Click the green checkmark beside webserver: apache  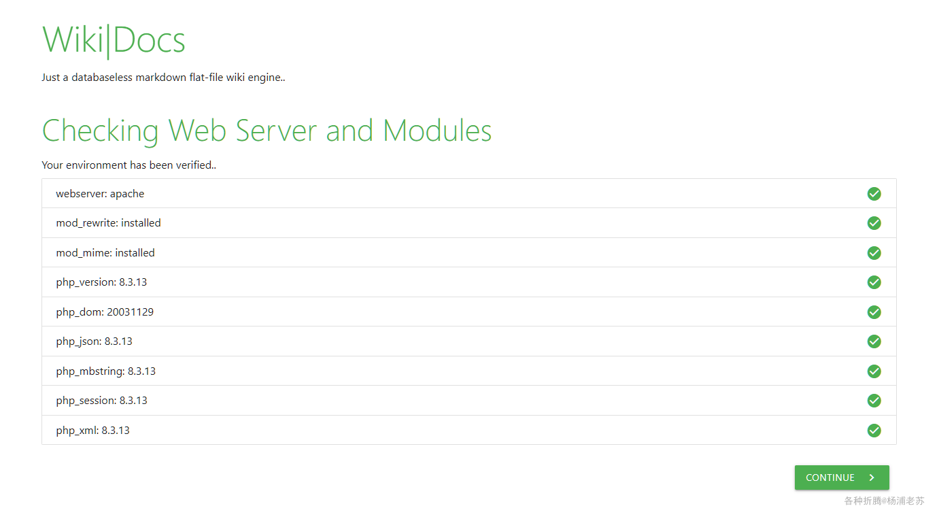click(874, 194)
